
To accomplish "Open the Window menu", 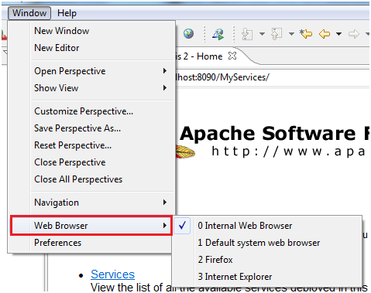I will click(29, 13).
